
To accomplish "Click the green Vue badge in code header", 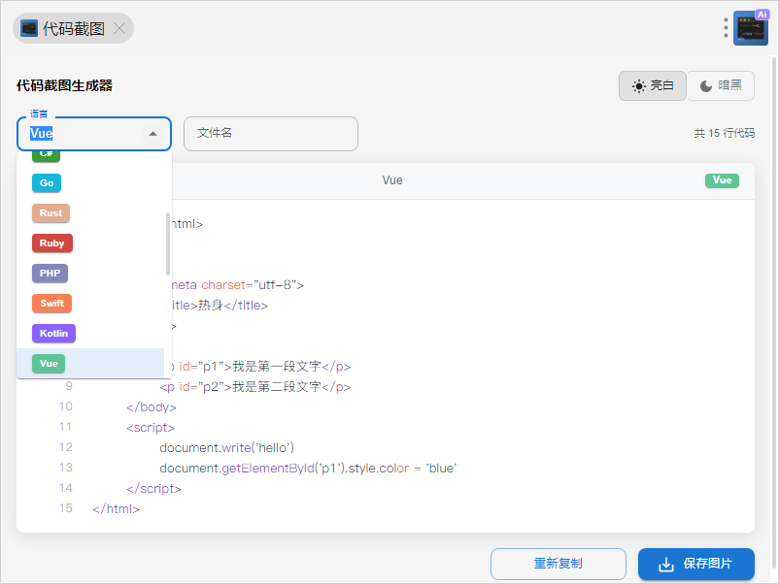I will (x=722, y=180).
